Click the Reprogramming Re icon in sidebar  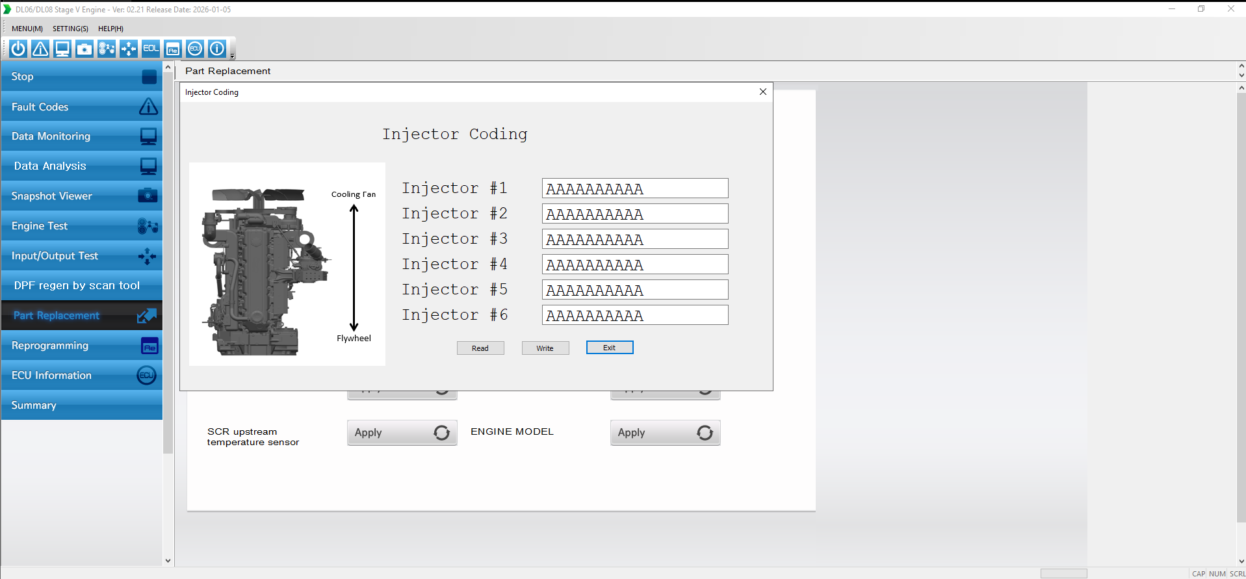coord(149,346)
